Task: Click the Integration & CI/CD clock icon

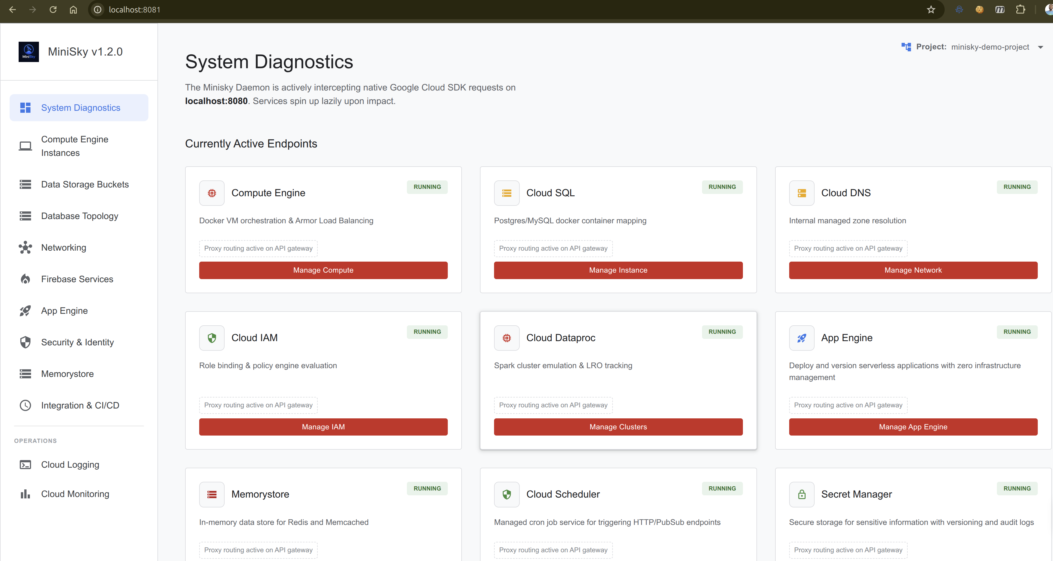Action: [x=25, y=405]
